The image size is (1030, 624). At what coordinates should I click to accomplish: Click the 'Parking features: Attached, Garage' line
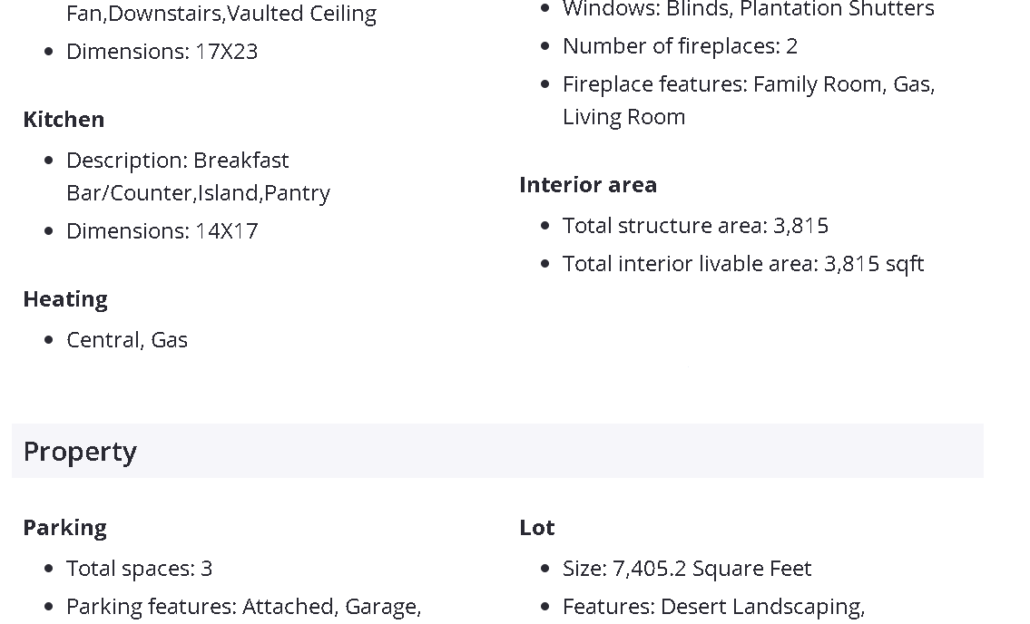(x=243, y=607)
